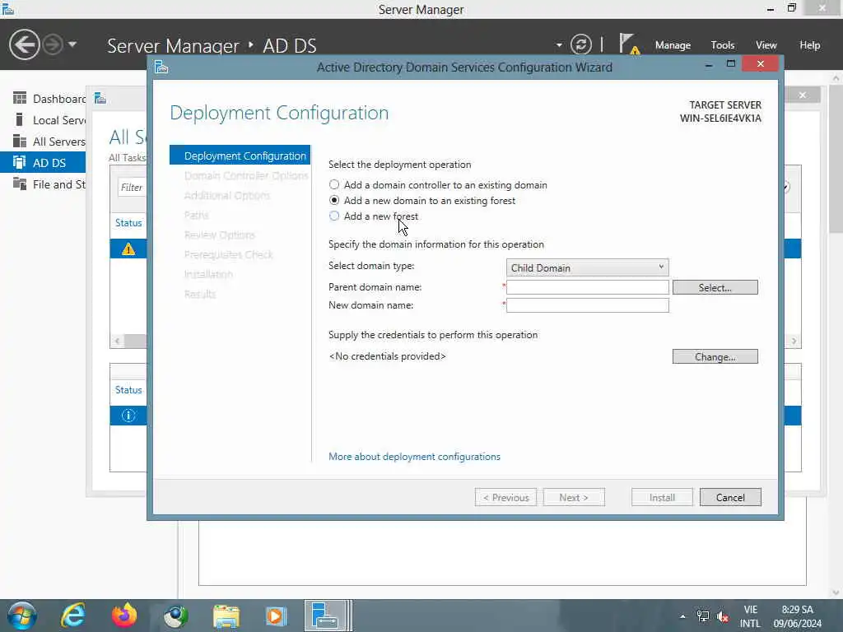Open the View menu
This screenshot has height=632, width=843.
pos(766,45)
